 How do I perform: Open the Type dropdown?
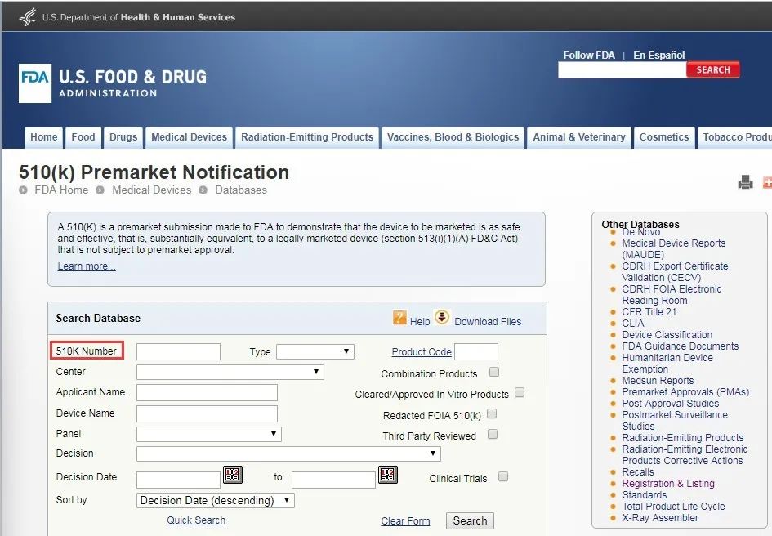point(315,352)
